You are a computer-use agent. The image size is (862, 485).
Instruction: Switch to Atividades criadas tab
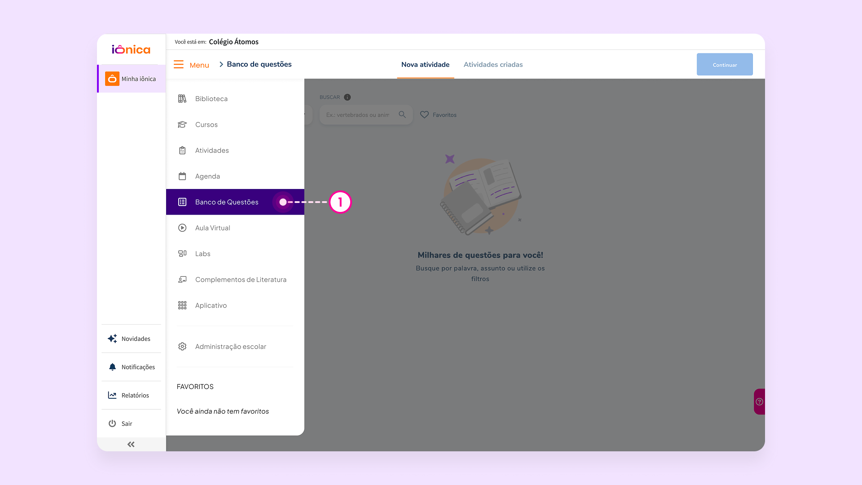click(x=493, y=65)
